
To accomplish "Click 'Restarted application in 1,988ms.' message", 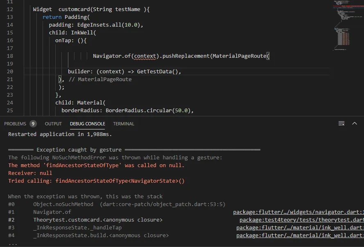I will (x=60, y=134).
